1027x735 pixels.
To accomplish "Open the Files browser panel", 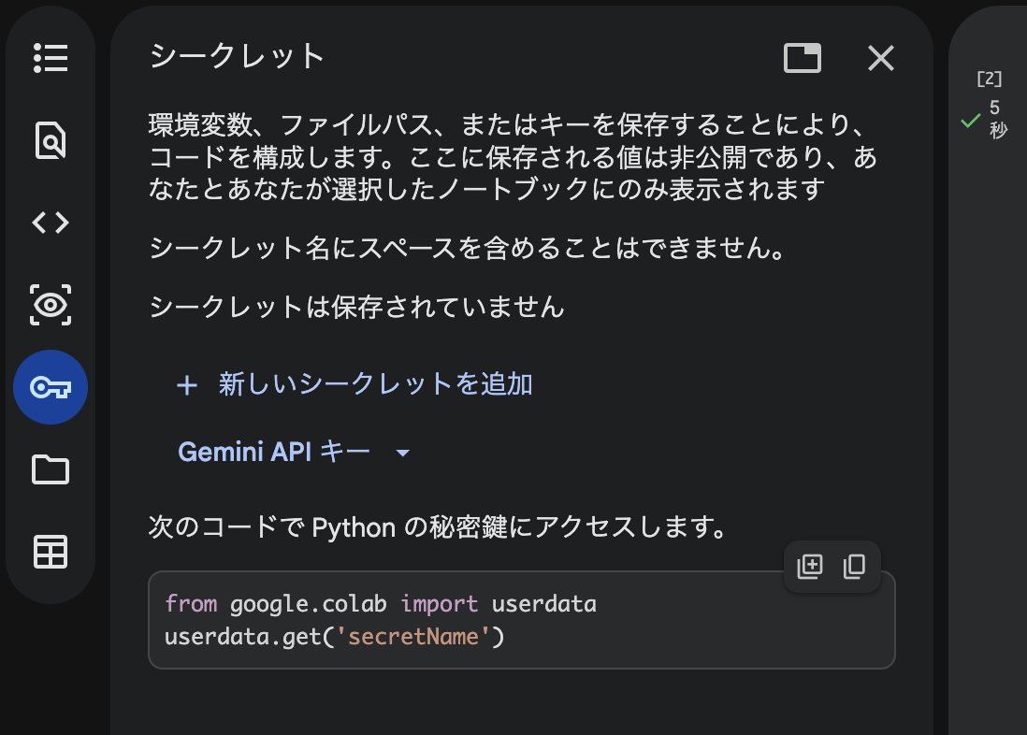I will pos(51,469).
